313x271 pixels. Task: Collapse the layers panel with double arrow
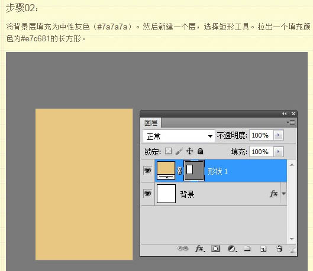[285, 114]
